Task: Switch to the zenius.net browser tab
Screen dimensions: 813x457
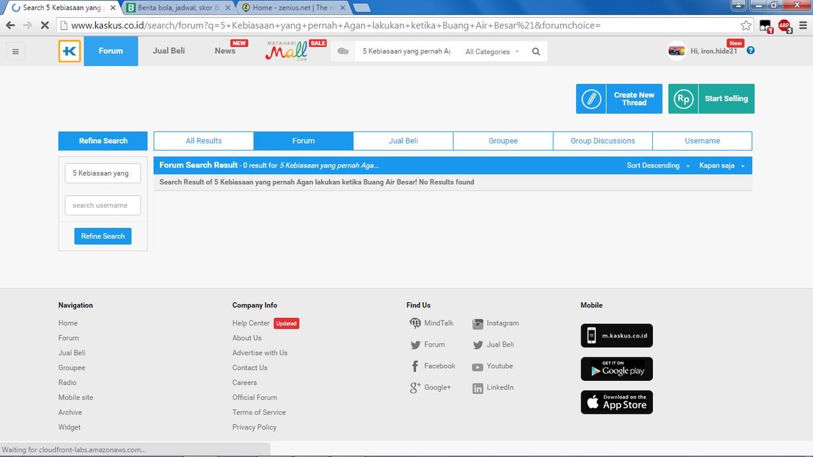Action: 292,8
